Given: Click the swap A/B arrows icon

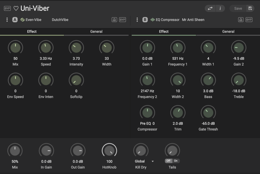Looking at the screenshot, I should tap(210, 8).
